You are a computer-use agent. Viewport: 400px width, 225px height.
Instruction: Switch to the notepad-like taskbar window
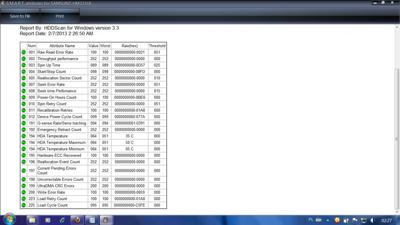click(x=92, y=220)
